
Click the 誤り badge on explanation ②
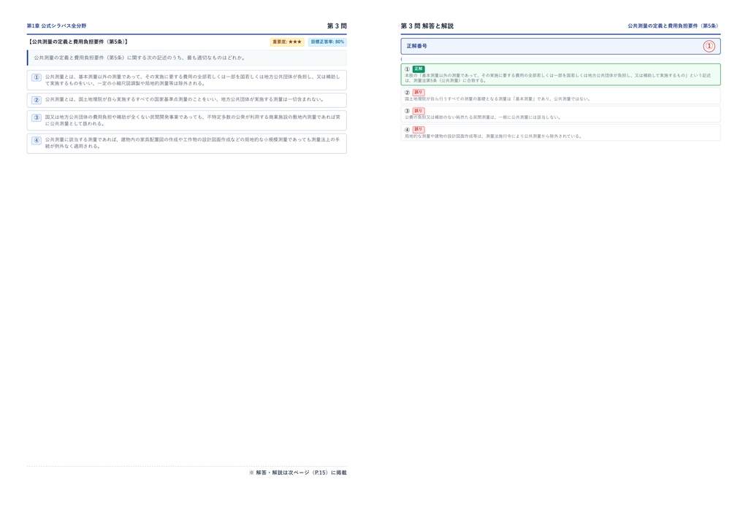coord(419,93)
